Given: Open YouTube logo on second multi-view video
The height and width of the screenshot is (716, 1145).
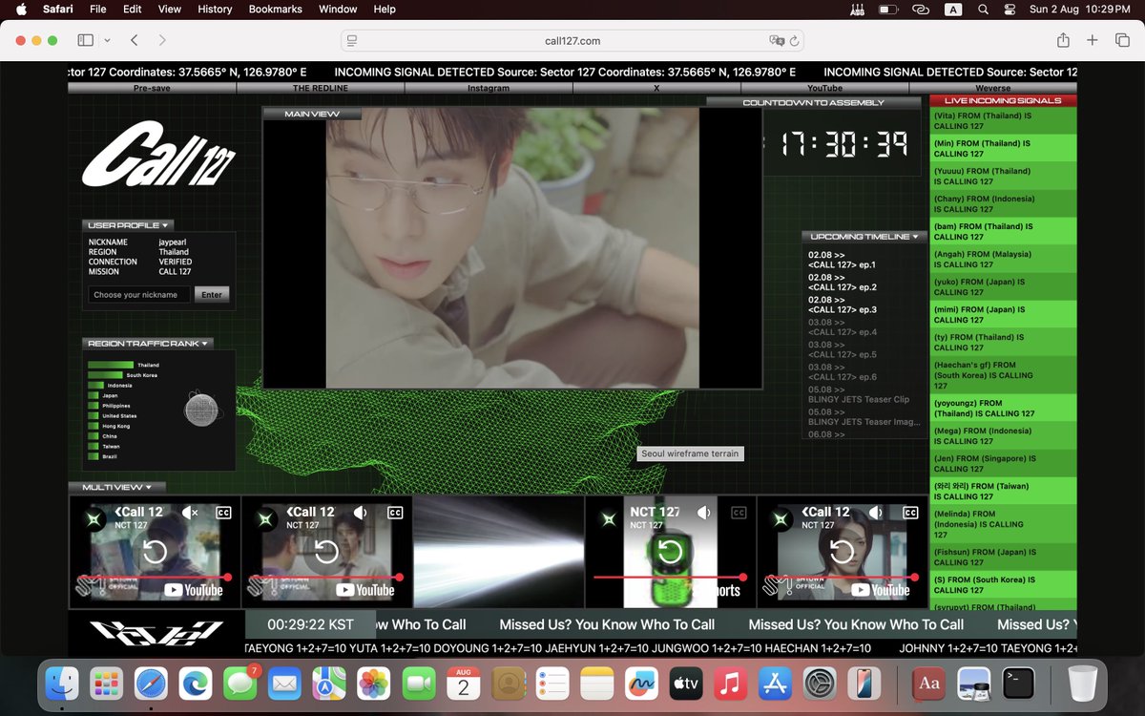Looking at the screenshot, I should [x=365, y=590].
